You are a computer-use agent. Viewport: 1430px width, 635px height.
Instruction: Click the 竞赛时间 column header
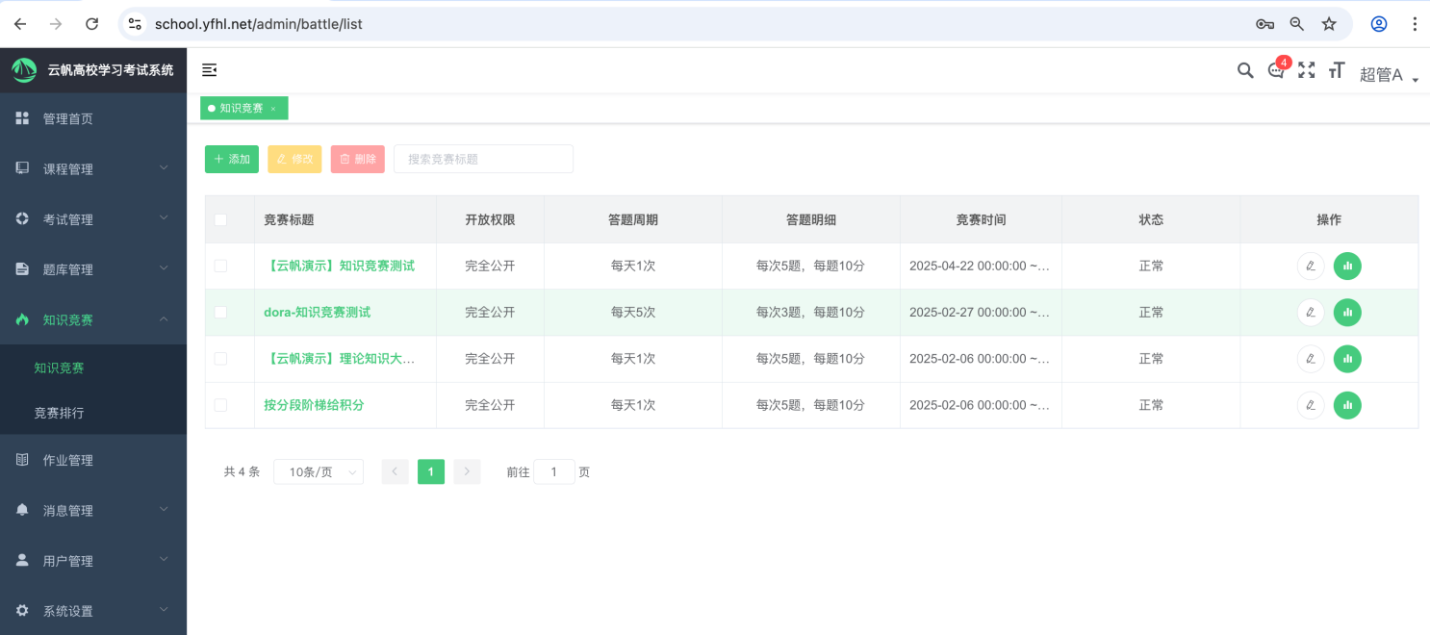tap(981, 219)
